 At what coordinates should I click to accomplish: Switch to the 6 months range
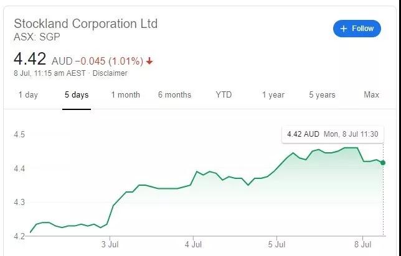pos(174,95)
